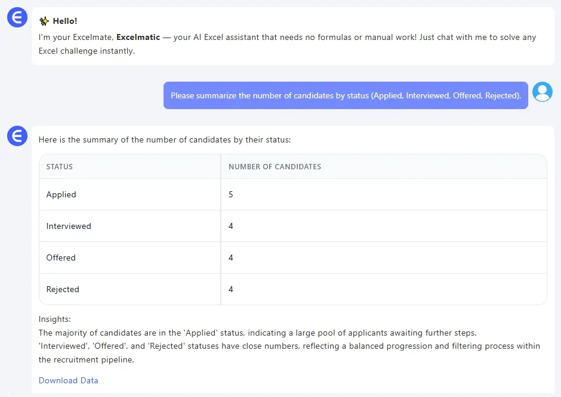
Task: Click the Insights heading text
Action: click(54, 320)
